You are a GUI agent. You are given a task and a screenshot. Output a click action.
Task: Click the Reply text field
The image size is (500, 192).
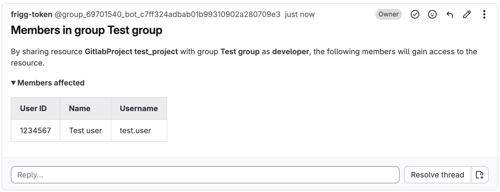click(x=205, y=175)
